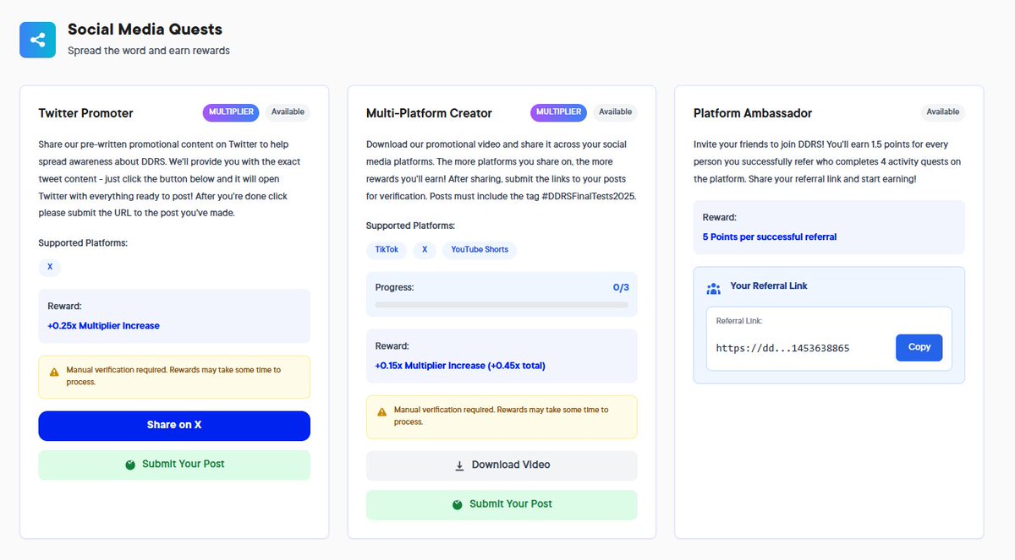Click Spread the word and earn rewards subtitle
Viewport: 1015px width, 560px height.
pos(149,51)
